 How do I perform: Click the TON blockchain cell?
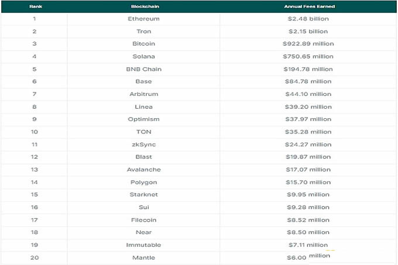click(143, 132)
